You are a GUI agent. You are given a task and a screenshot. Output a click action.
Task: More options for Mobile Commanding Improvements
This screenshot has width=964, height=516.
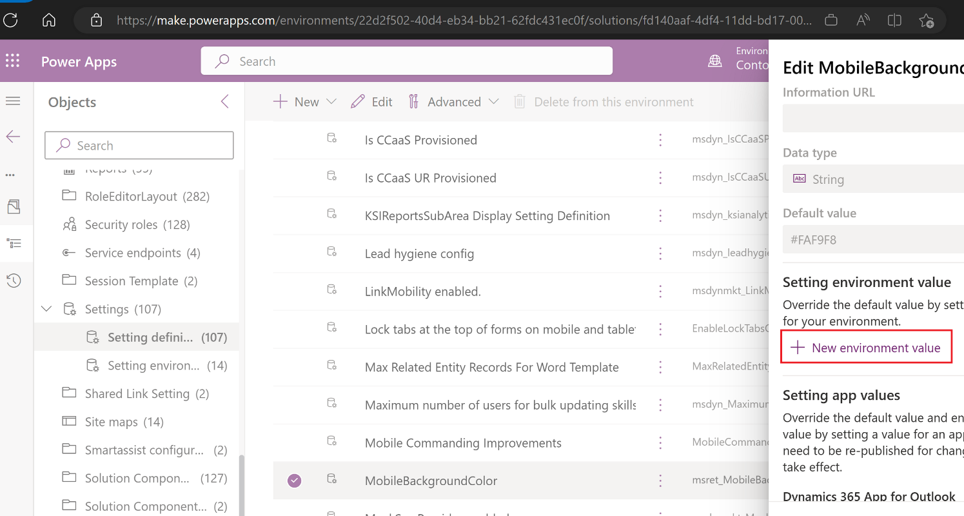click(660, 443)
